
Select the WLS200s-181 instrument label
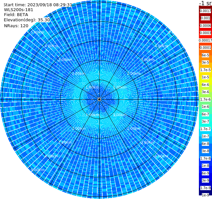pyautogui.click(x=19, y=10)
